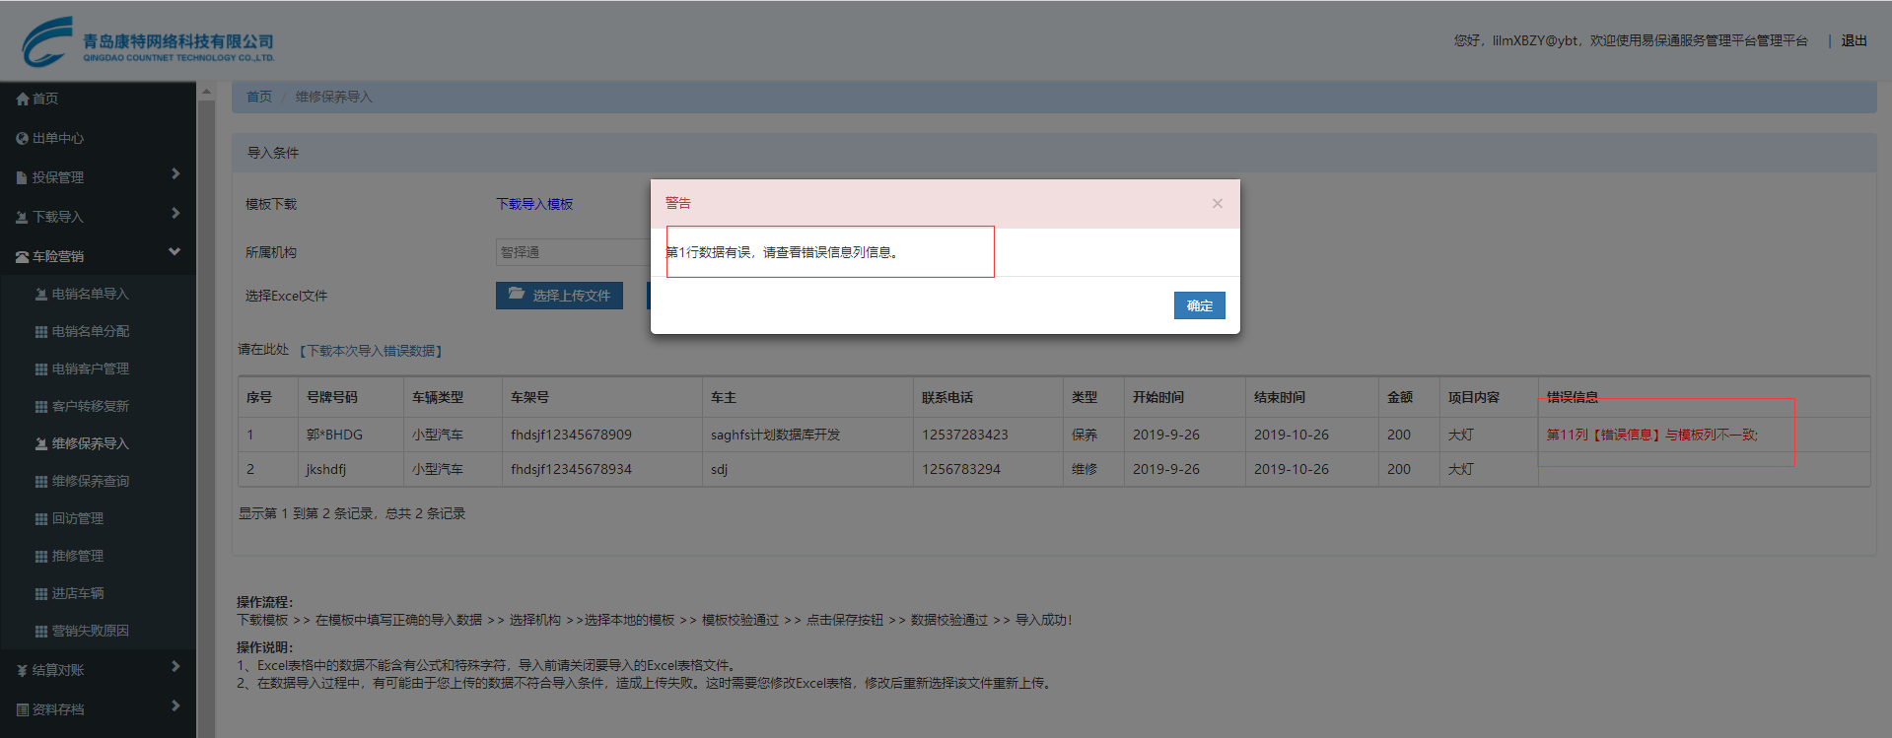Click the 下载本次导入错误数据 link
The height and width of the screenshot is (738, 1892).
tap(371, 351)
